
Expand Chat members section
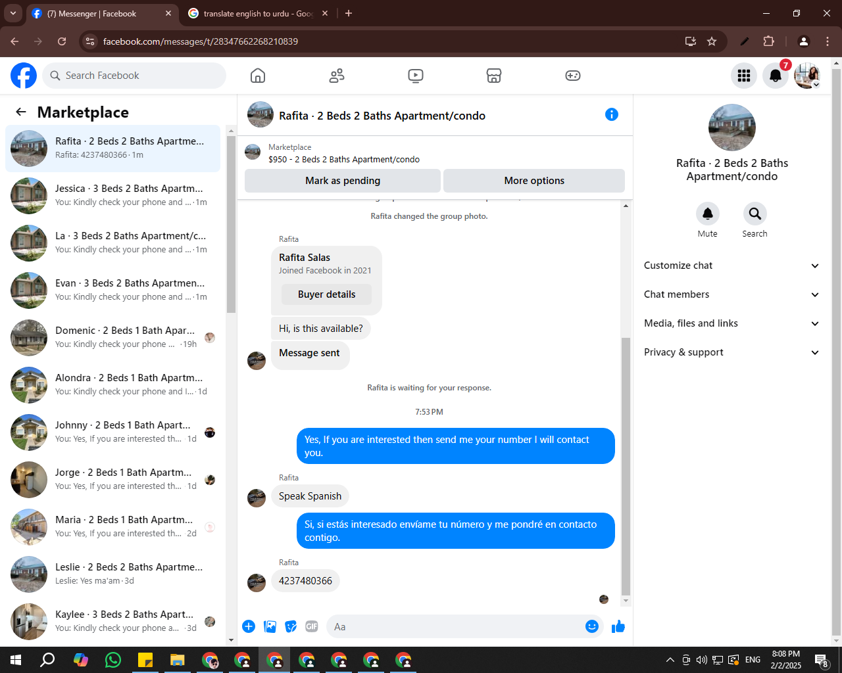pos(731,294)
